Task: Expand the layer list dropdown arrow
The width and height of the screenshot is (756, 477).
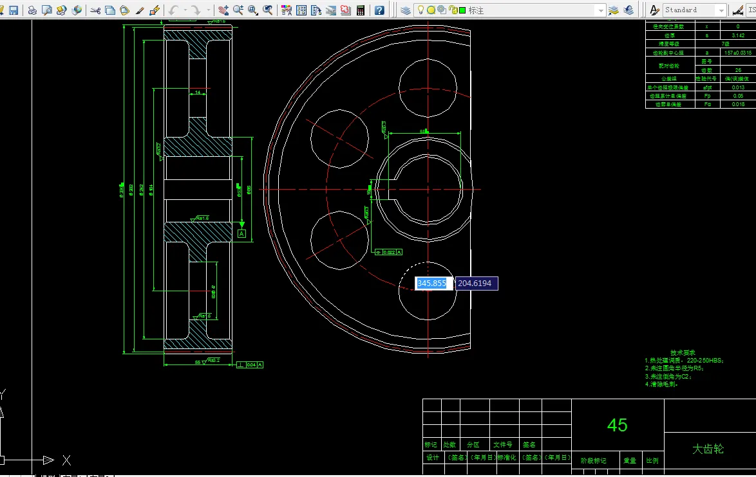Action: pos(600,10)
